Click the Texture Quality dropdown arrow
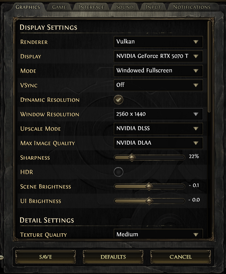 196,235
